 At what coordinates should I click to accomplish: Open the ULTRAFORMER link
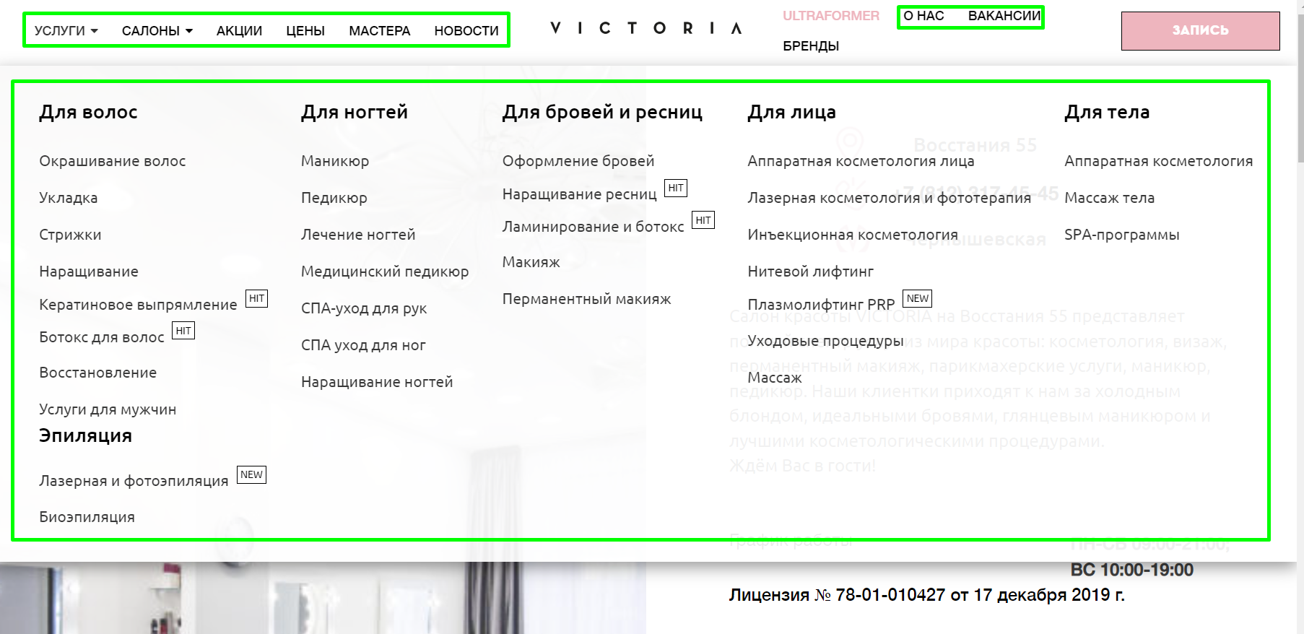point(831,16)
